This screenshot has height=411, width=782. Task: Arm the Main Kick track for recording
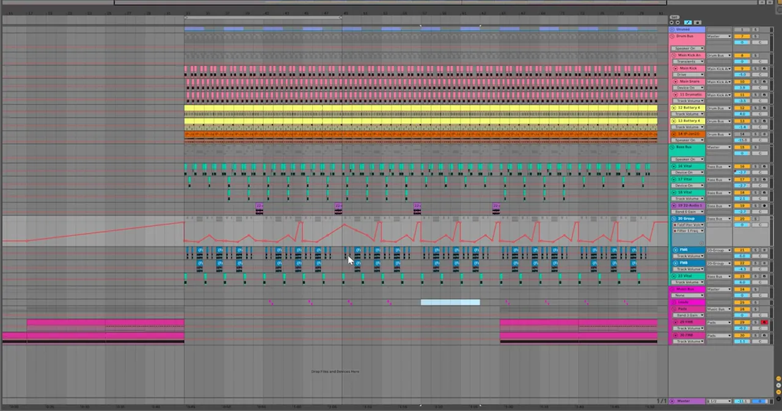click(x=764, y=68)
